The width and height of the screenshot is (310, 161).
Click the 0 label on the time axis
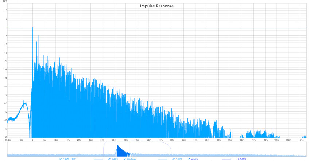[32, 140]
